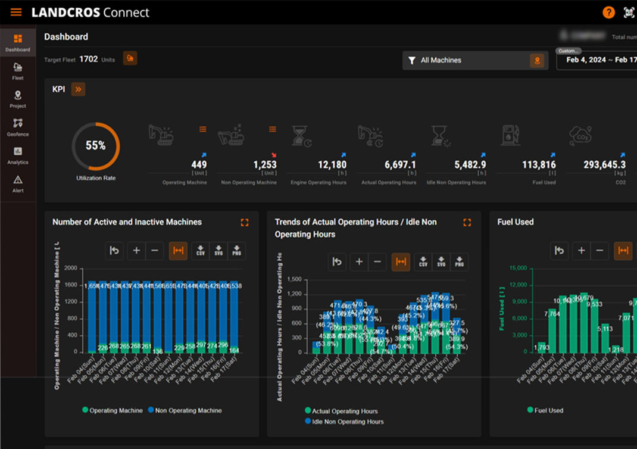
Task: Open the All Machines filter dropdown
Action: point(475,60)
